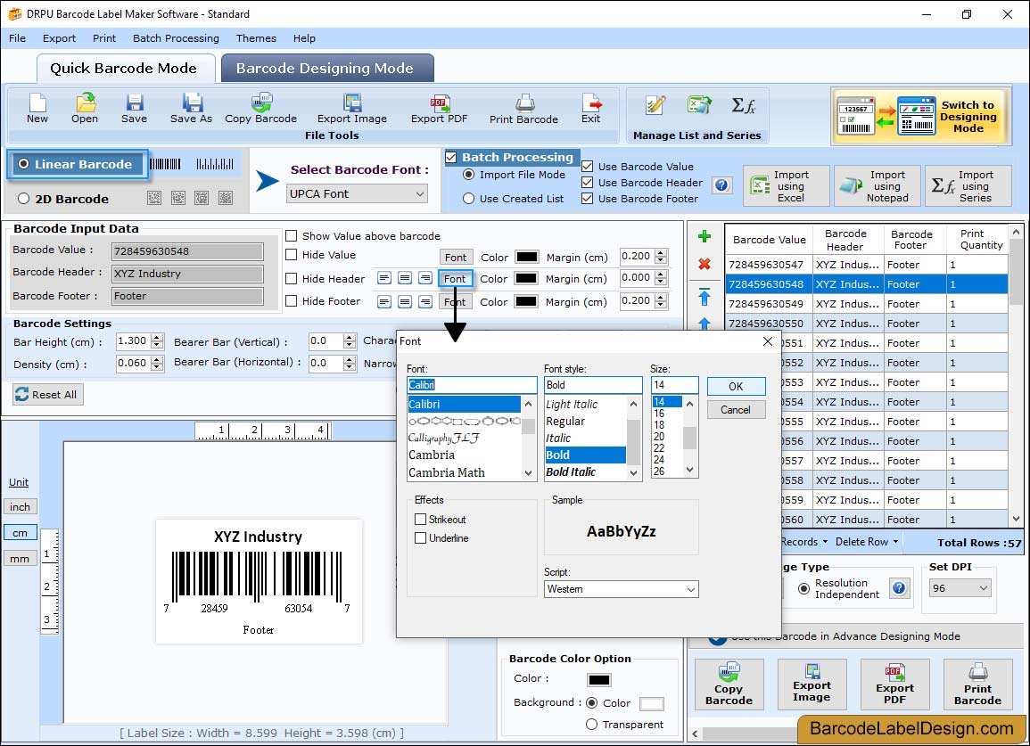Select 2D Barcode radio option
This screenshot has width=1030, height=746.
click(24, 199)
